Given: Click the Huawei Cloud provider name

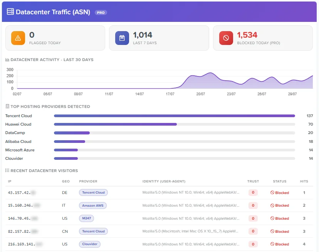Looking at the screenshot, I should [x=18, y=124].
